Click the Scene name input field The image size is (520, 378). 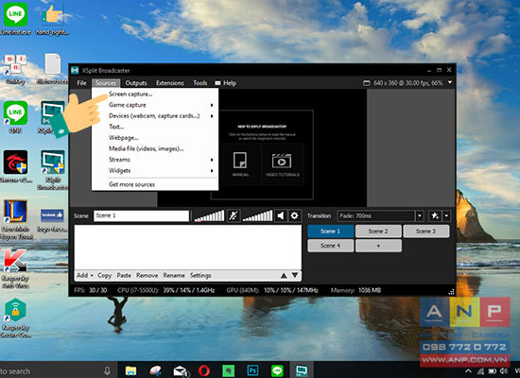click(x=141, y=215)
